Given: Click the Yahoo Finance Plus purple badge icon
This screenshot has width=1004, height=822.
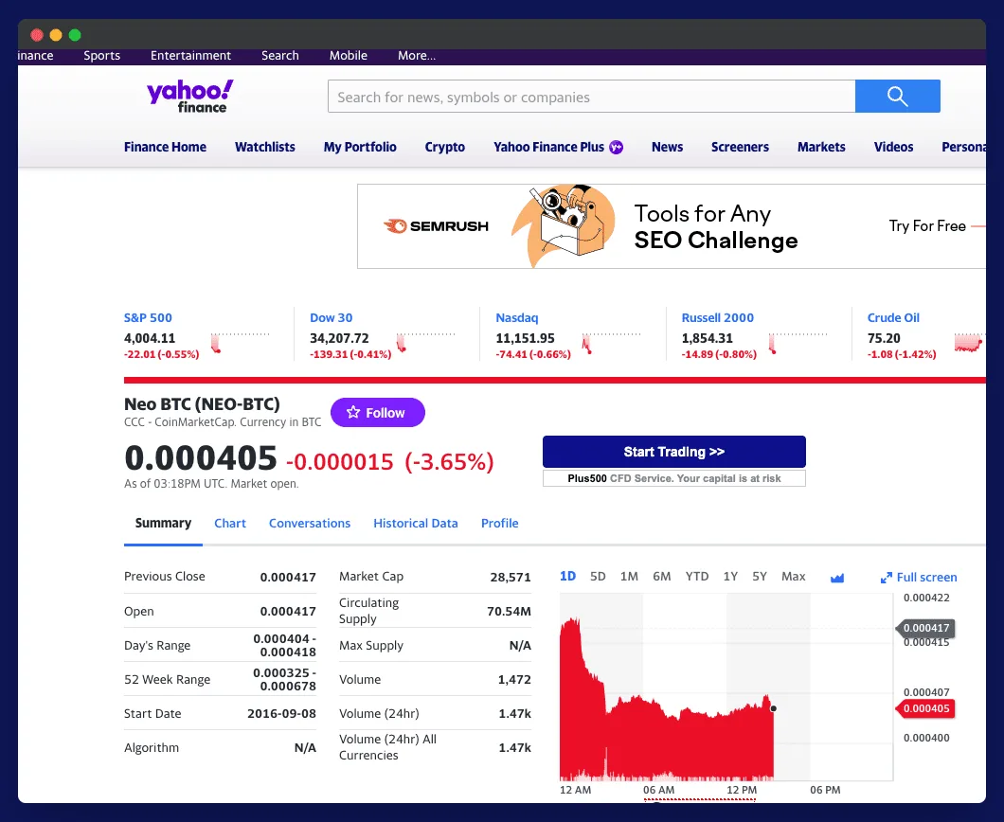Looking at the screenshot, I should click(617, 147).
